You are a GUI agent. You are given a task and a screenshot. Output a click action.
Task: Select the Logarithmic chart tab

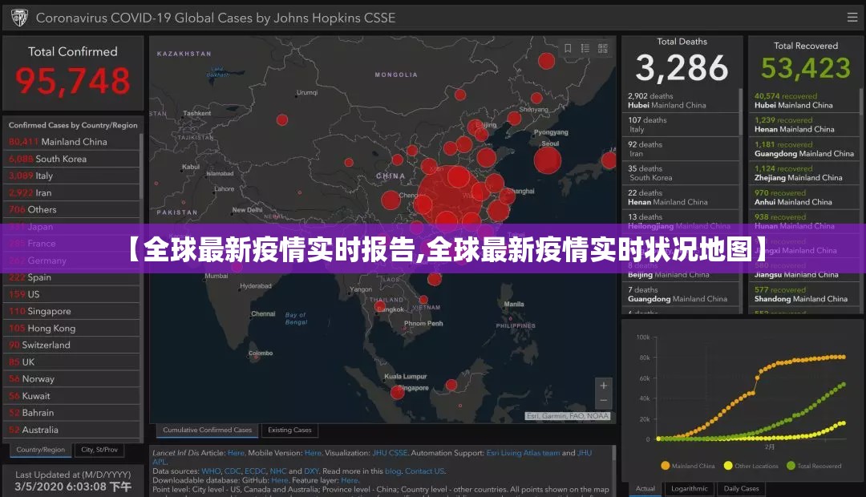pos(689,488)
